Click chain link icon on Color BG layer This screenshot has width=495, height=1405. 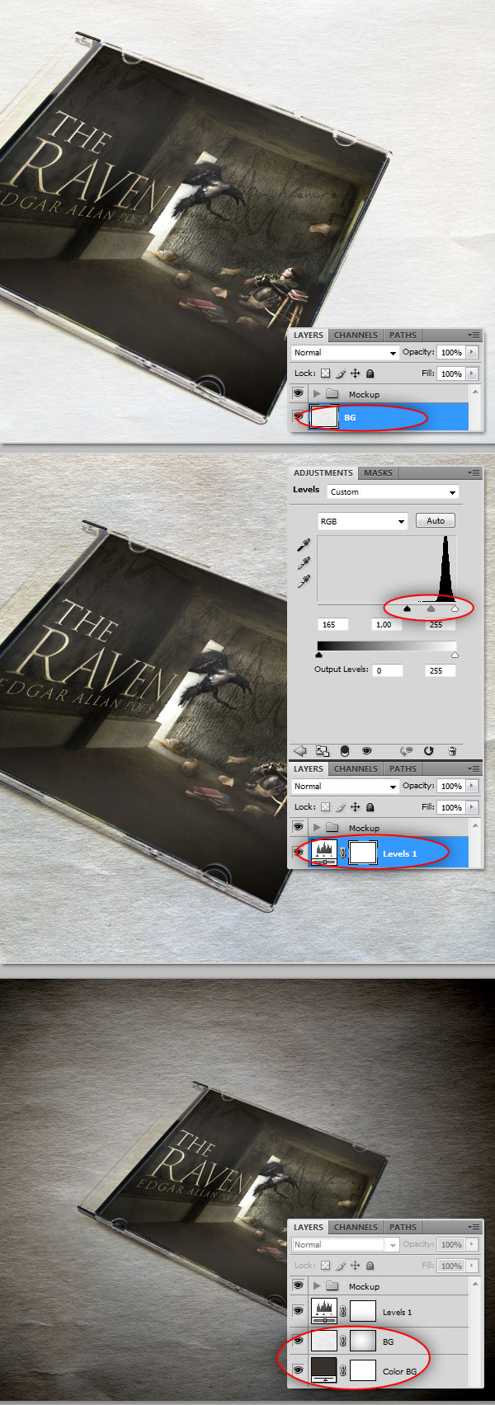point(342,1370)
